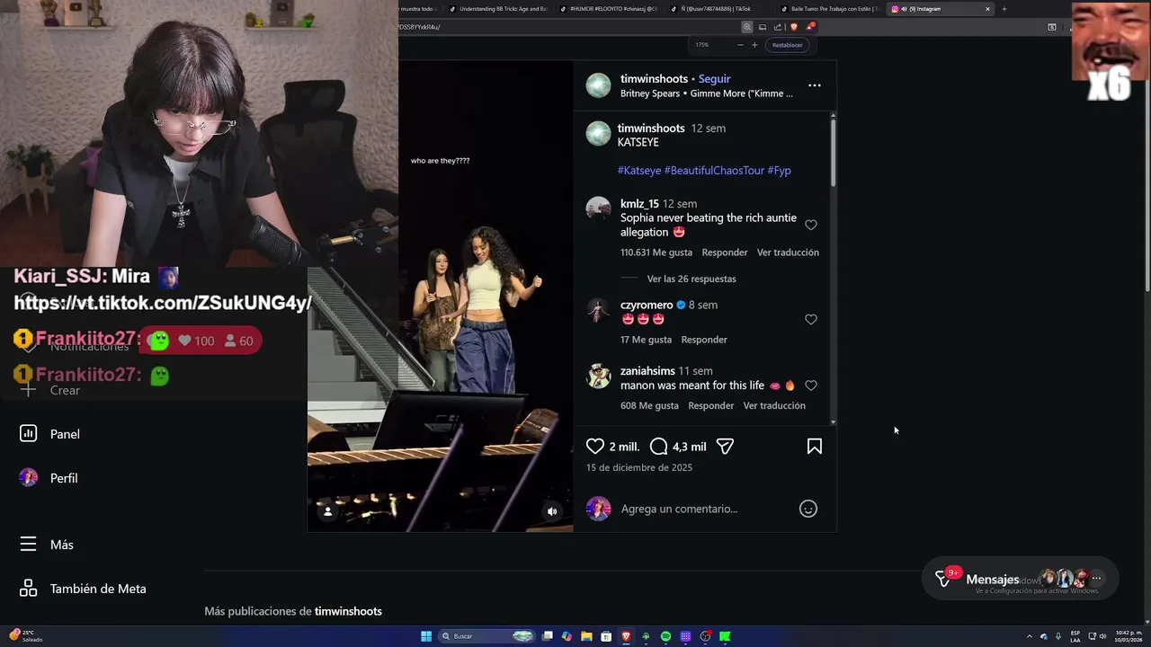The image size is (1151, 647).
Task: Click the Restablecer zoom button
Action: [x=787, y=45]
